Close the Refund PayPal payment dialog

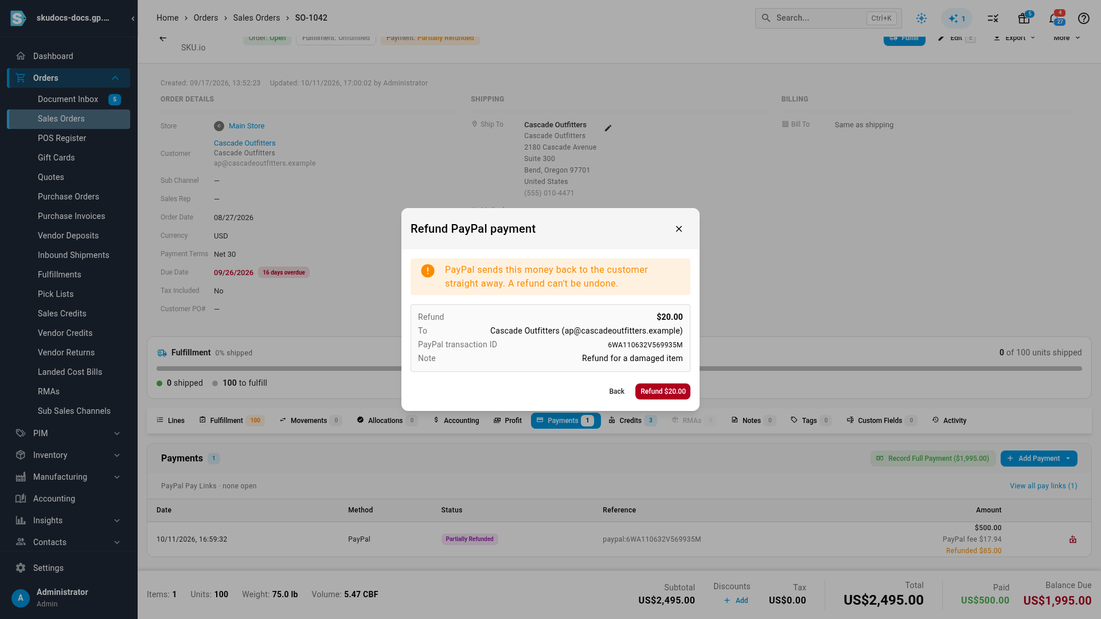coord(679,229)
